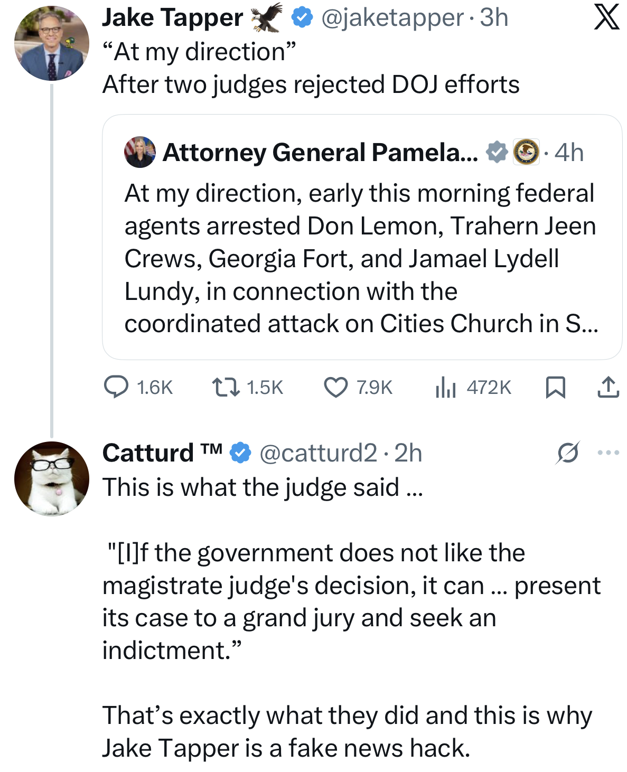Image resolution: width=627 pixels, height=772 pixels.
Task: Click the @catturd2 handle
Action: tap(318, 453)
